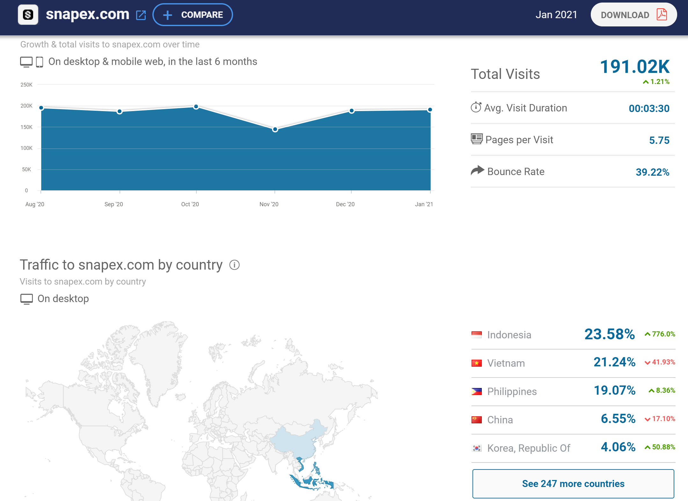Select the Nov '20 data point on chart
The image size is (688, 501).
coord(275,130)
